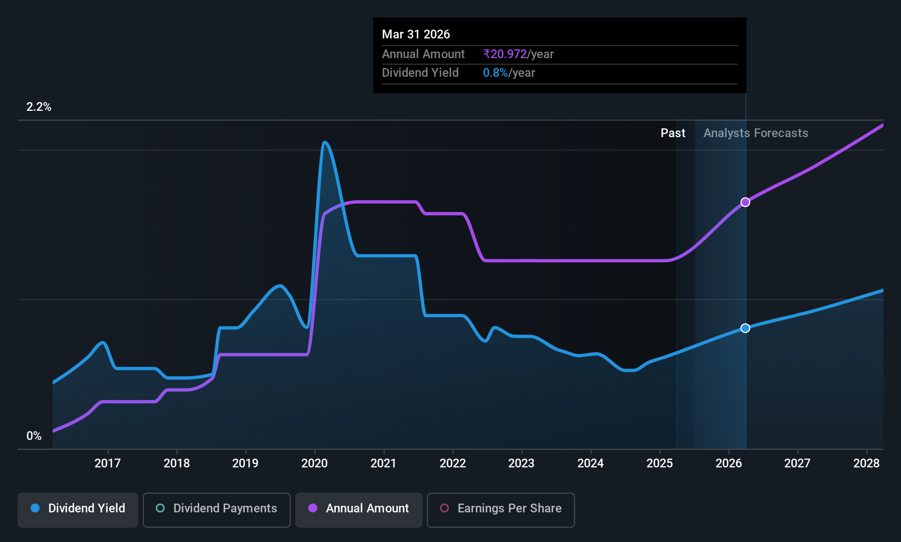The image size is (901, 542).
Task: Enable the Dividend Payments series
Action: (x=216, y=510)
